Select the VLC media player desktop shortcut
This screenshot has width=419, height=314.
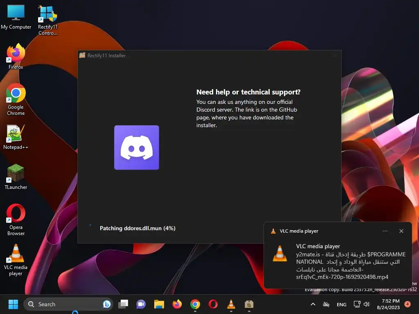pyautogui.click(x=16, y=260)
